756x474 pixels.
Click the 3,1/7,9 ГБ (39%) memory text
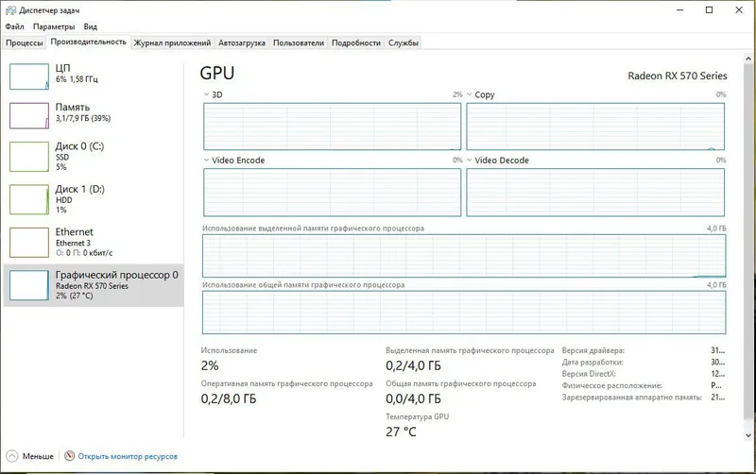coord(83,118)
